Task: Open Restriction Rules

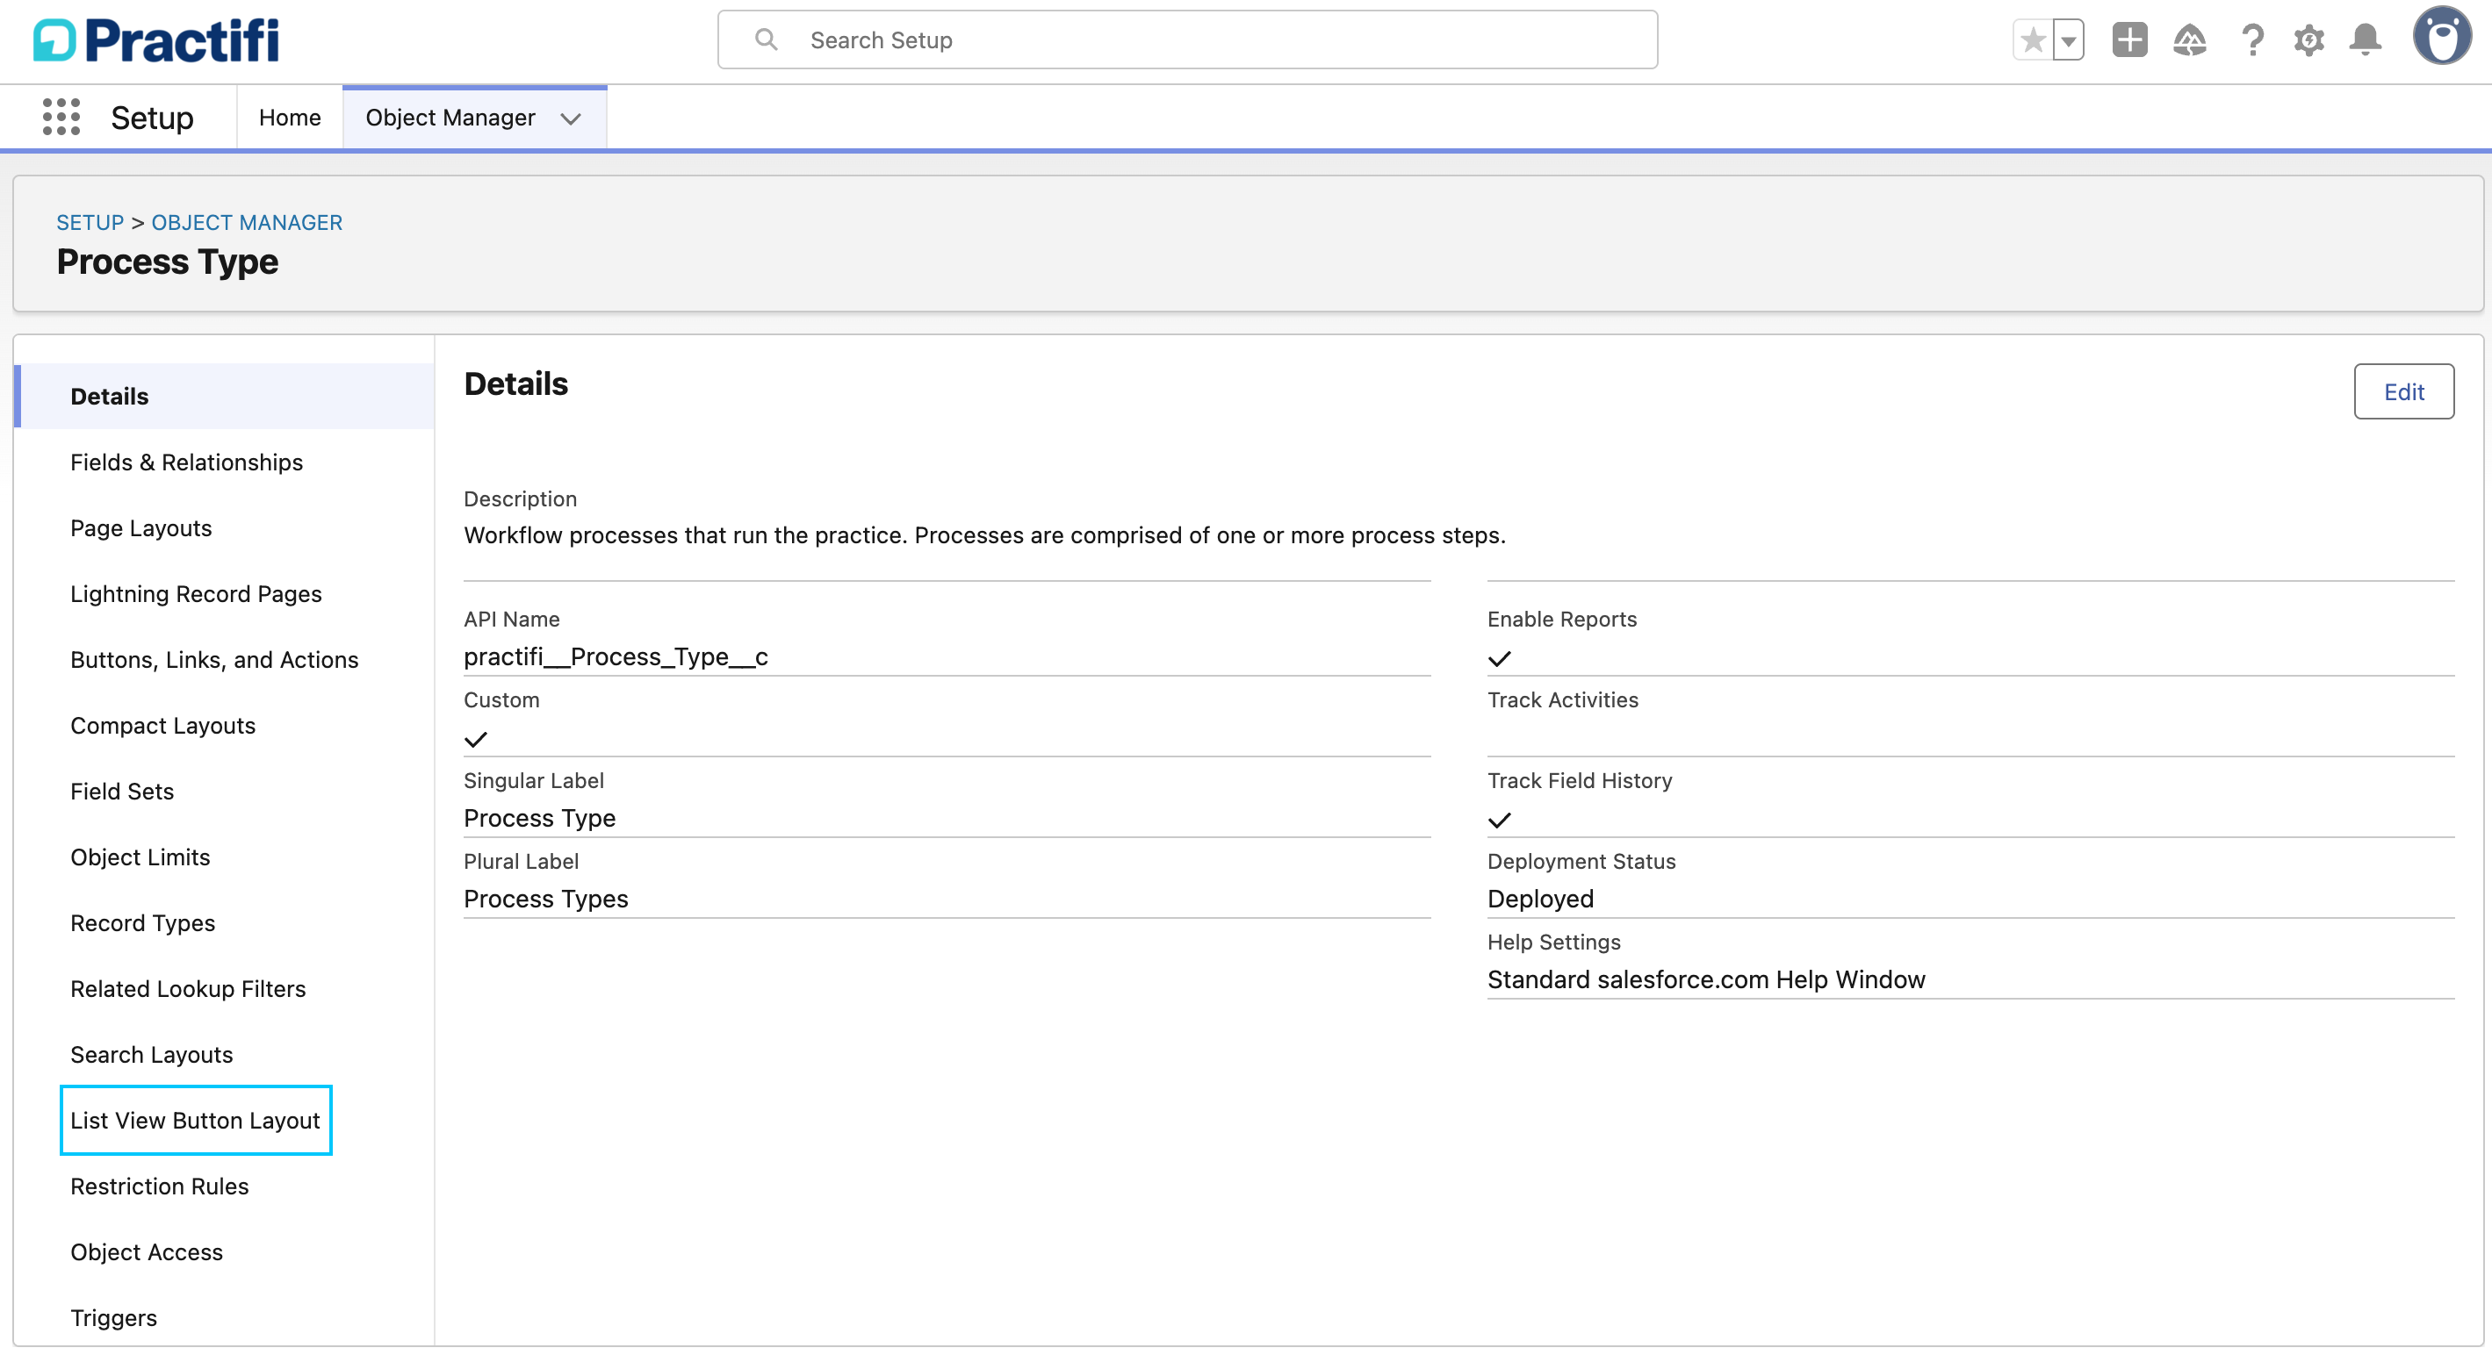Action: point(160,1186)
